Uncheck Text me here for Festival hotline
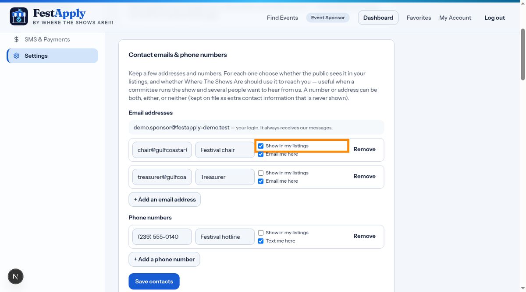The width and height of the screenshot is (526, 292). tap(261, 241)
